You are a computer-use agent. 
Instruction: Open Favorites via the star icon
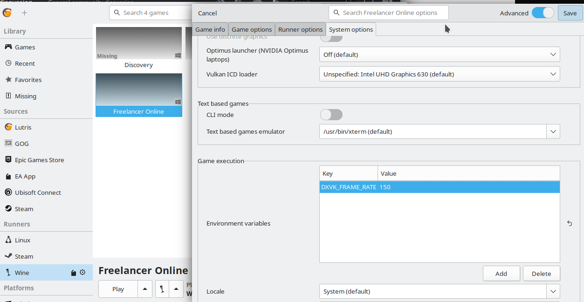point(8,80)
